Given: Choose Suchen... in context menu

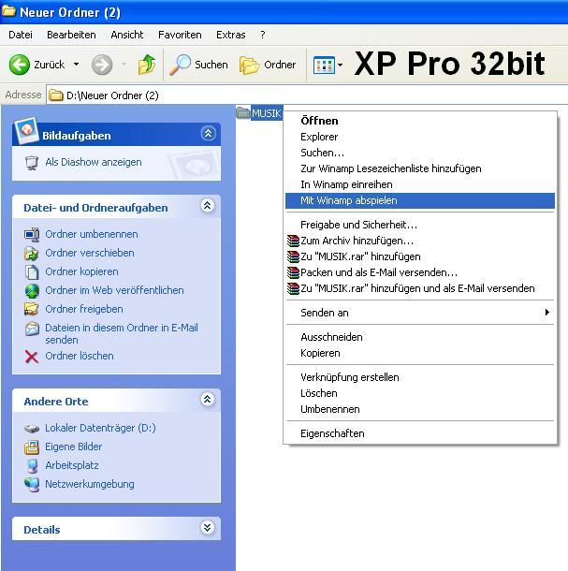Looking at the screenshot, I should [x=420, y=153].
